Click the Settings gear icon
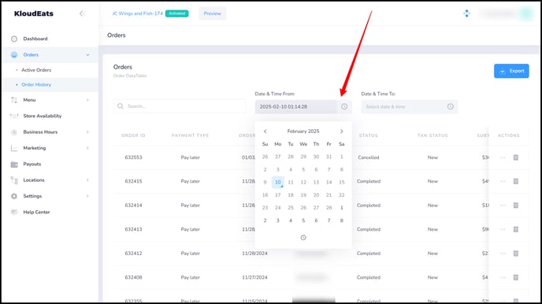Image resolution: width=542 pixels, height=304 pixels. (x=14, y=196)
